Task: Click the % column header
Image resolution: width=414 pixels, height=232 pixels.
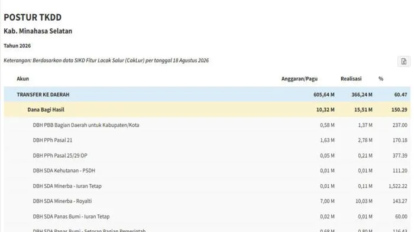Action: click(381, 79)
